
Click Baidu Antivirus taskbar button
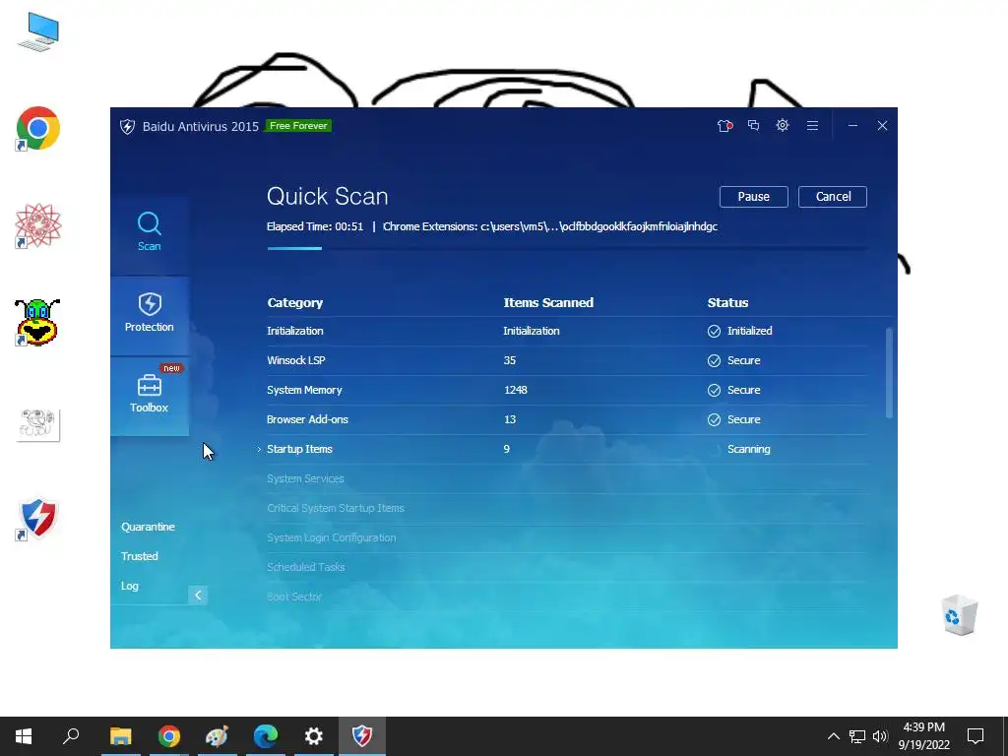pyautogui.click(x=362, y=736)
